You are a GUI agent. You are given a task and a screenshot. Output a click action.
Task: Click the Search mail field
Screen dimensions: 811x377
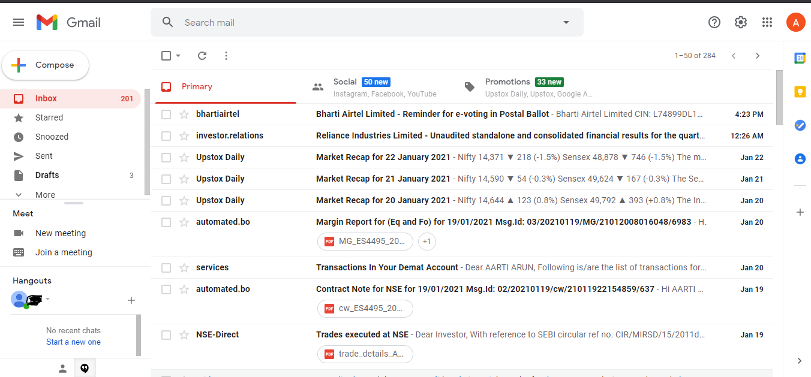(367, 22)
